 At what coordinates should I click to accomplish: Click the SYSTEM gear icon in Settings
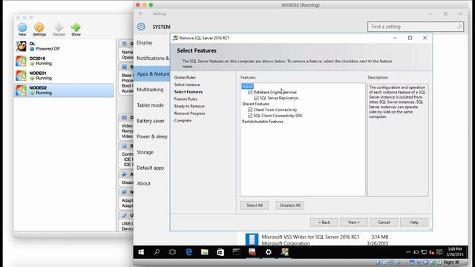click(141, 27)
